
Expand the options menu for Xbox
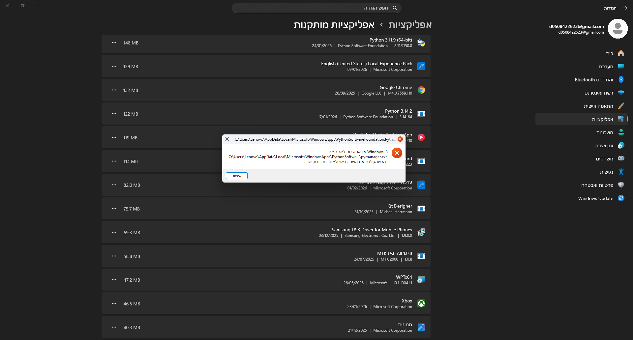click(x=114, y=303)
